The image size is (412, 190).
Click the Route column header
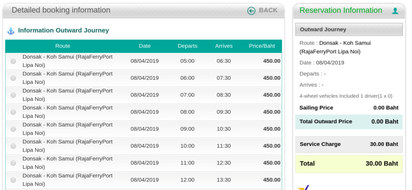coord(62,46)
